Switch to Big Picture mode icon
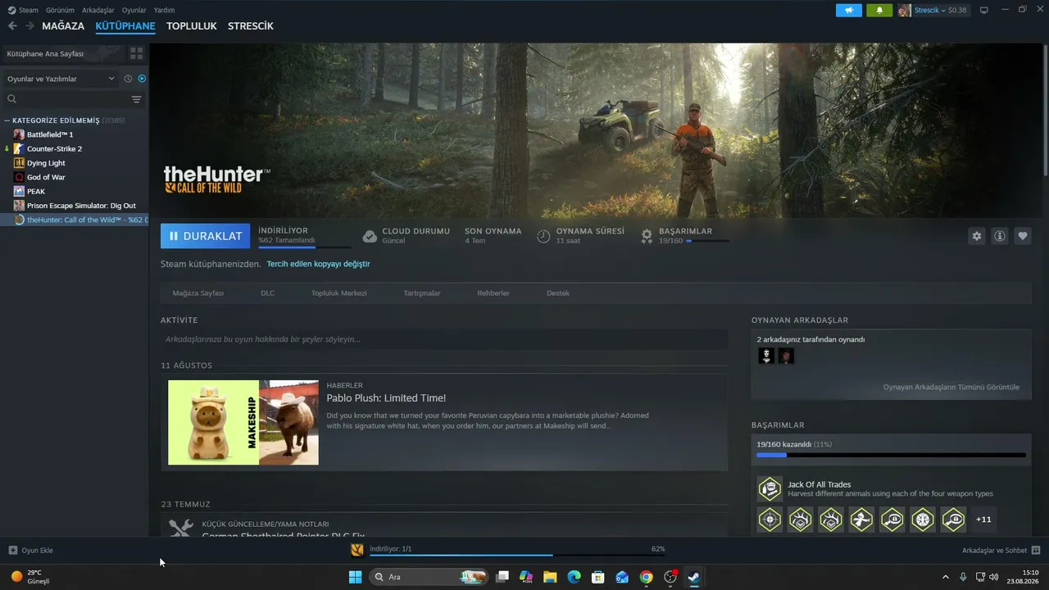 (x=984, y=10)
